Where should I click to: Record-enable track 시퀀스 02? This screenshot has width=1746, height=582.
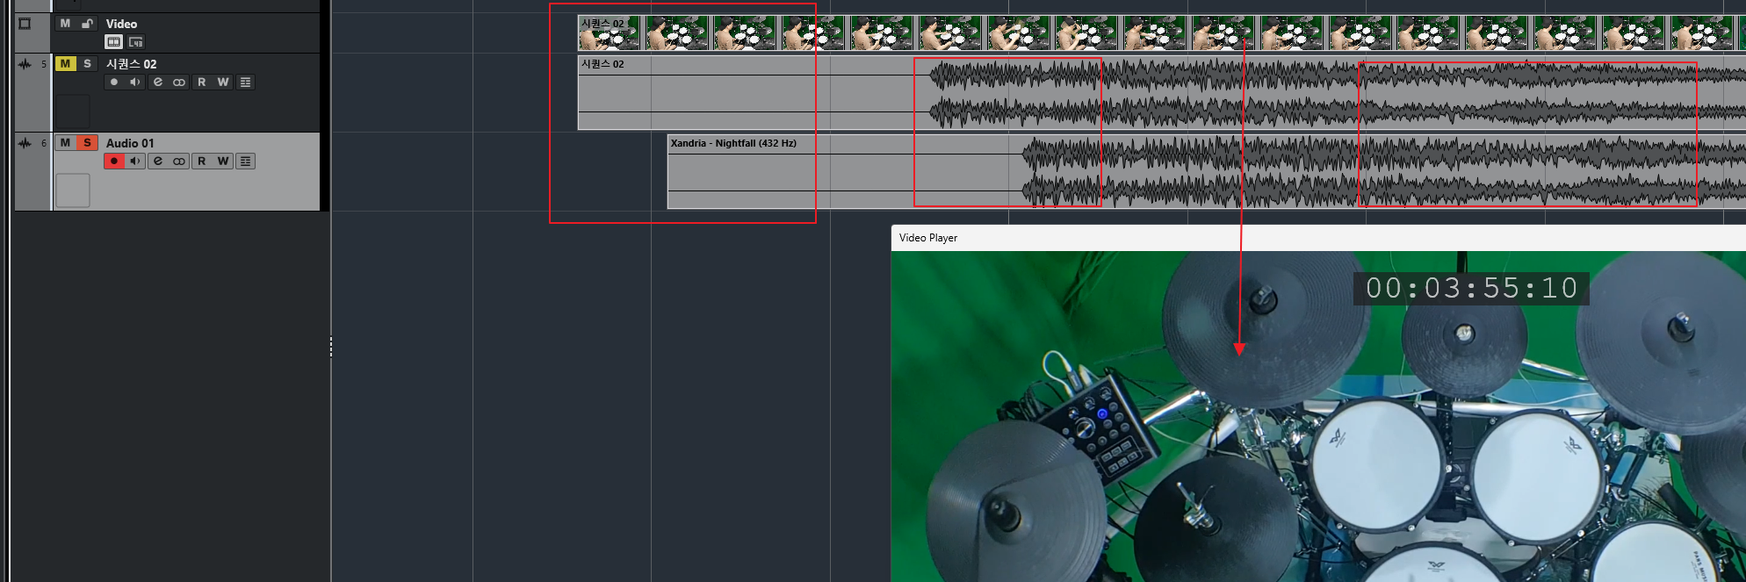[114, 82]
